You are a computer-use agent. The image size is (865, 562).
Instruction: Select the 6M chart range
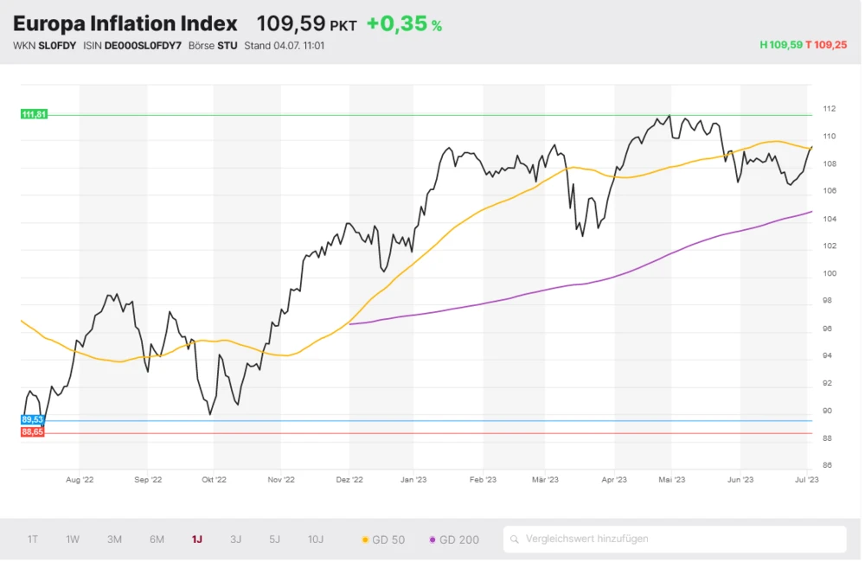click(157, 540)
